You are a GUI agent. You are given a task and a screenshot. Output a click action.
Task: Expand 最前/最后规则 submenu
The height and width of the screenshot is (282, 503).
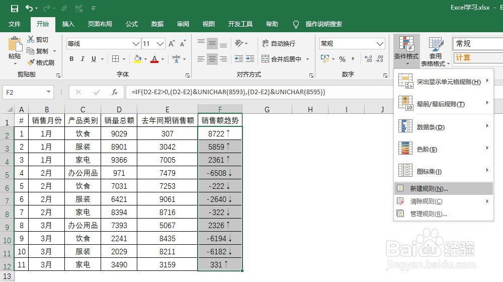coord(443,104)
